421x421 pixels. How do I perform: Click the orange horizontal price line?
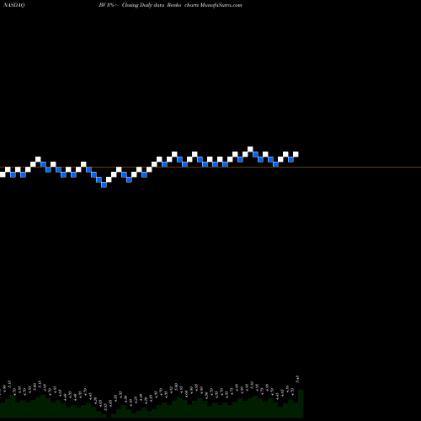[210, 168]
